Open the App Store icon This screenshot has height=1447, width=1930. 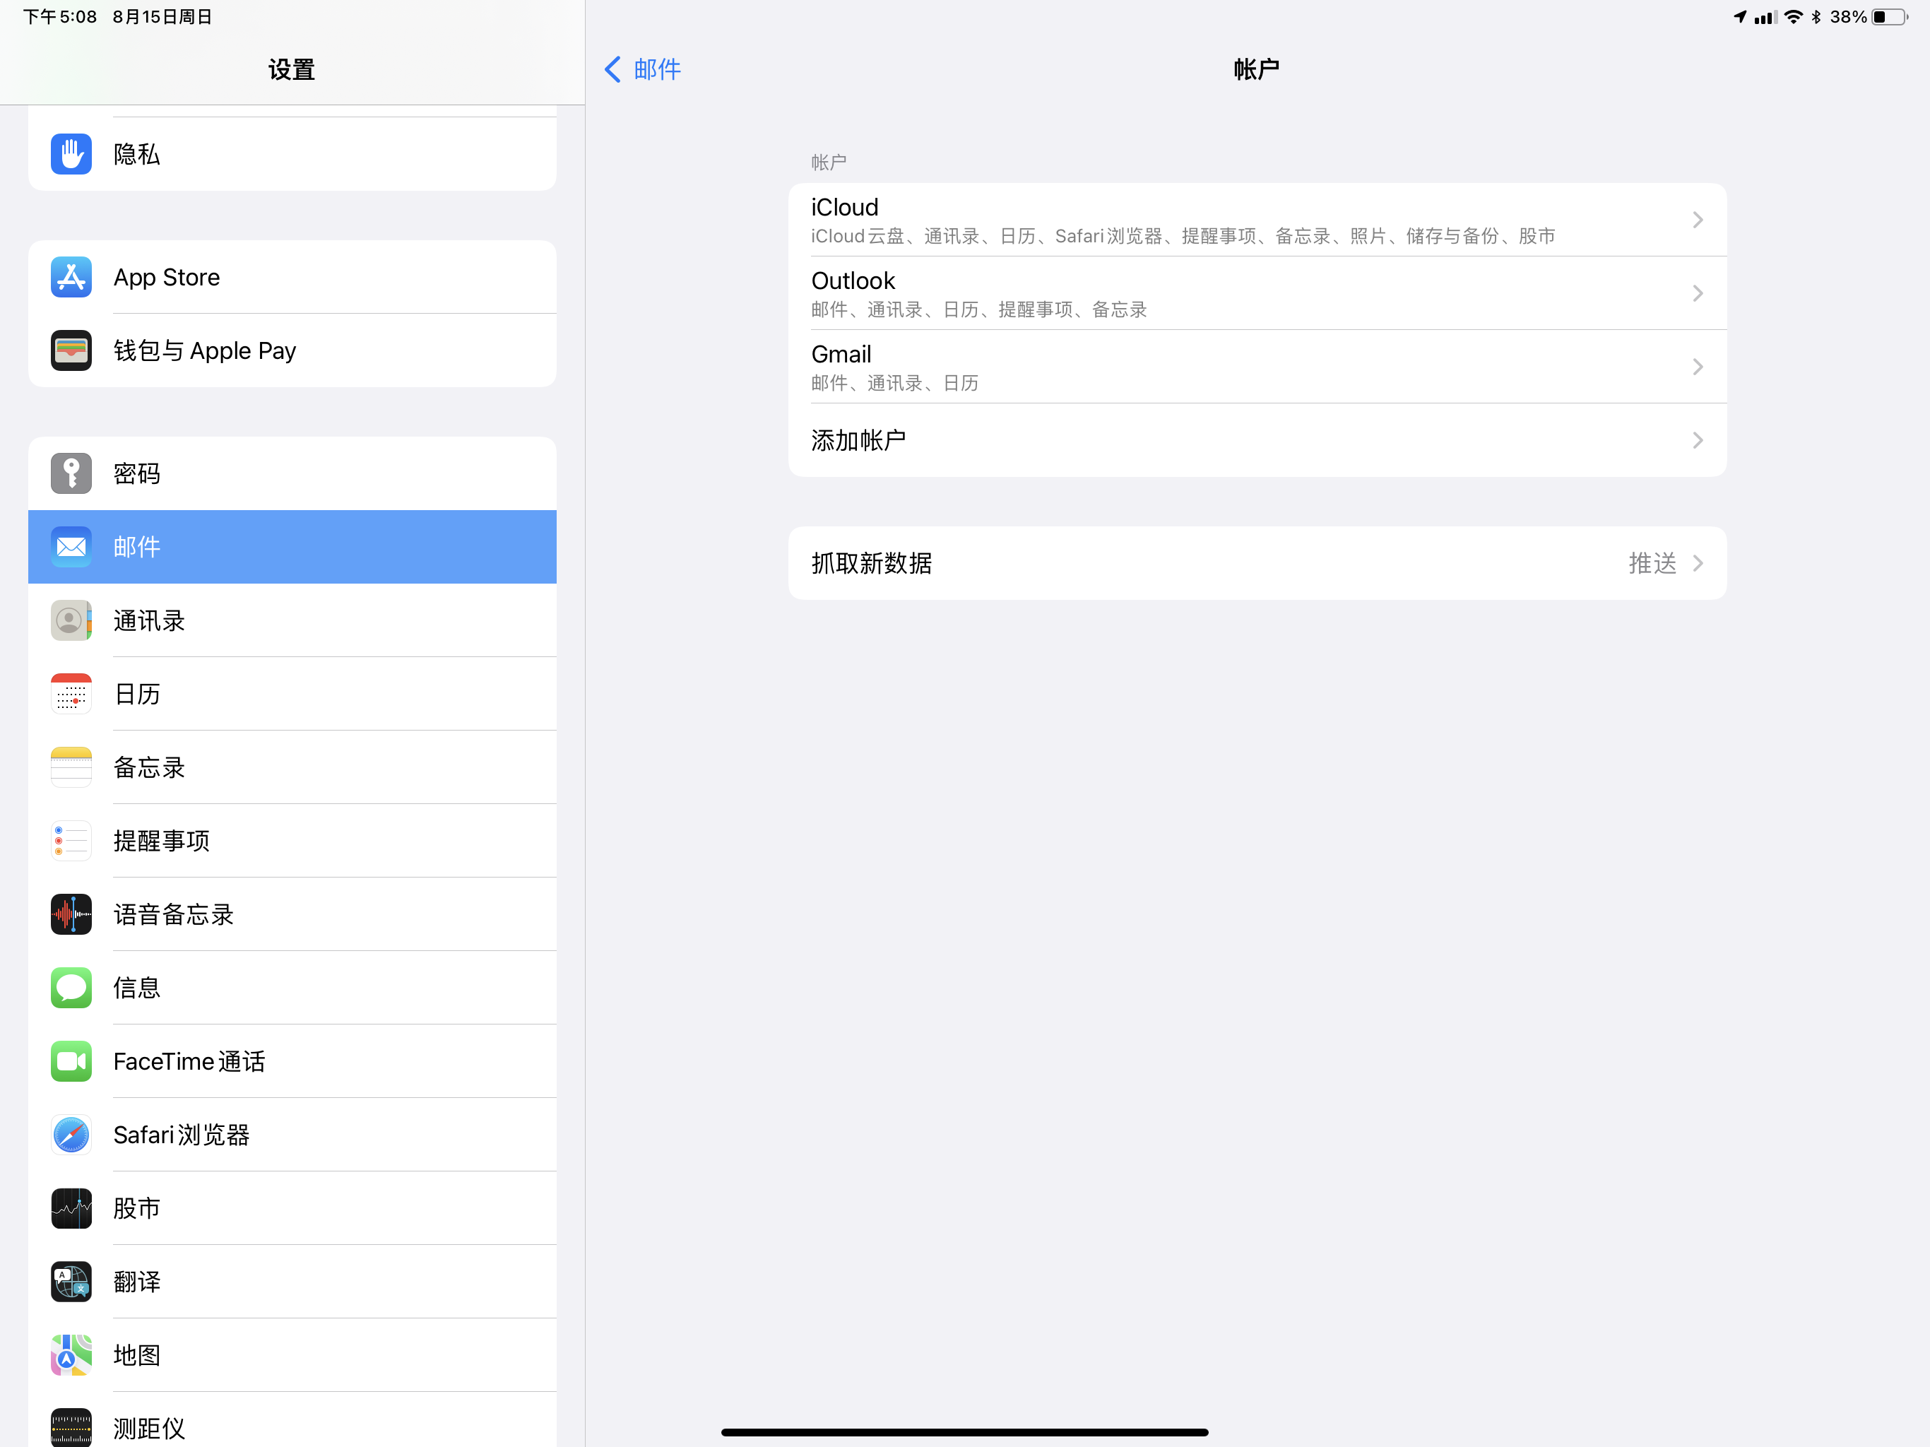71,278
